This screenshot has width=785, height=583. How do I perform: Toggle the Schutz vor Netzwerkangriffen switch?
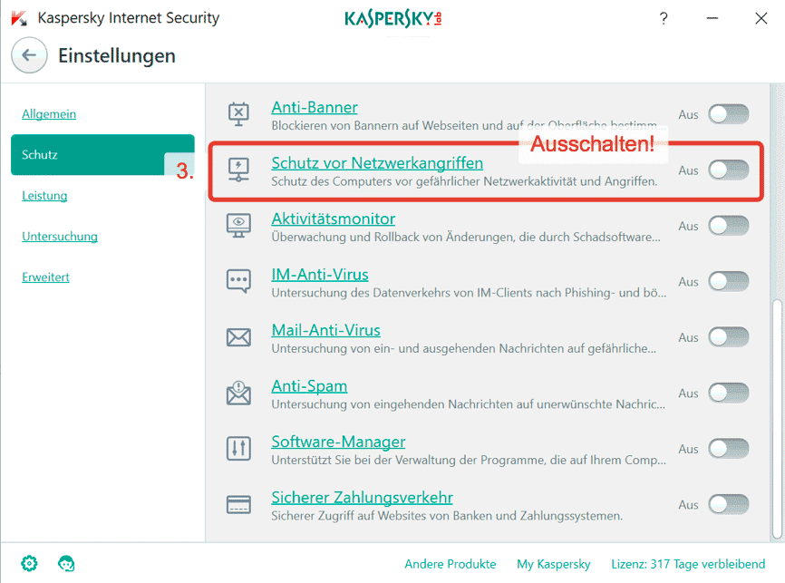click(729, 170)
